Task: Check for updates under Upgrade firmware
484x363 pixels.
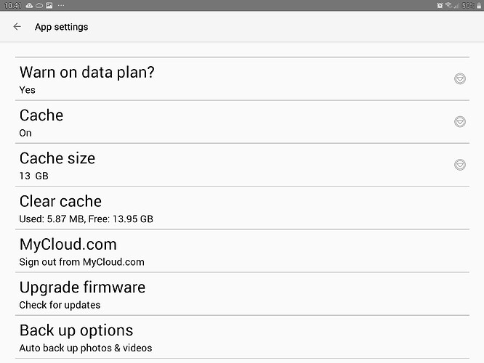Action: click(x=218, y=294)
